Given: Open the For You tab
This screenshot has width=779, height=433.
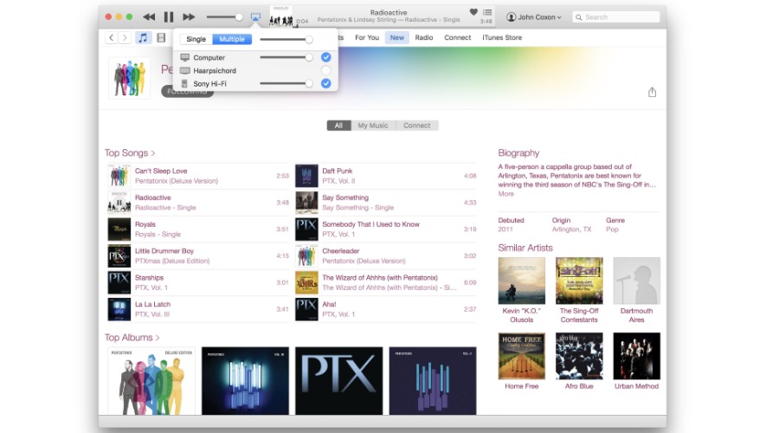Looking at the screenshot, I should click(x=367, y=37).
